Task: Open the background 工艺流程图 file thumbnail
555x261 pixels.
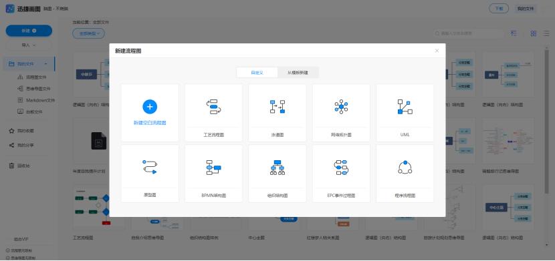Action: [x=98, y=208]
